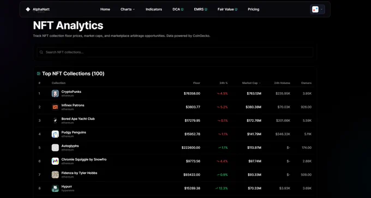Screen dimensions: 371x198
Task: Click the Collection column header
Action: 58,83
